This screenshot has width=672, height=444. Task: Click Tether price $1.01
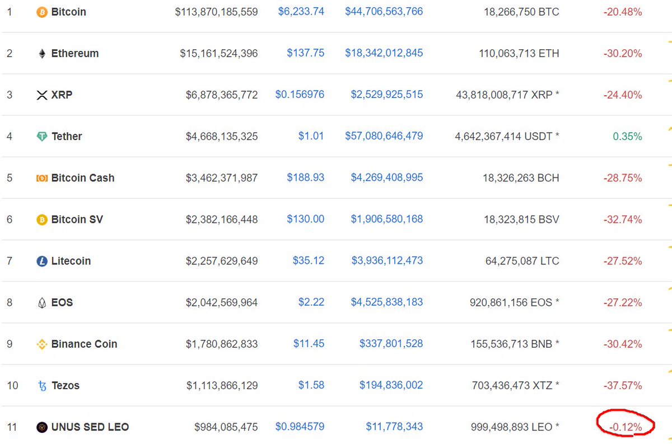(311, 135)
